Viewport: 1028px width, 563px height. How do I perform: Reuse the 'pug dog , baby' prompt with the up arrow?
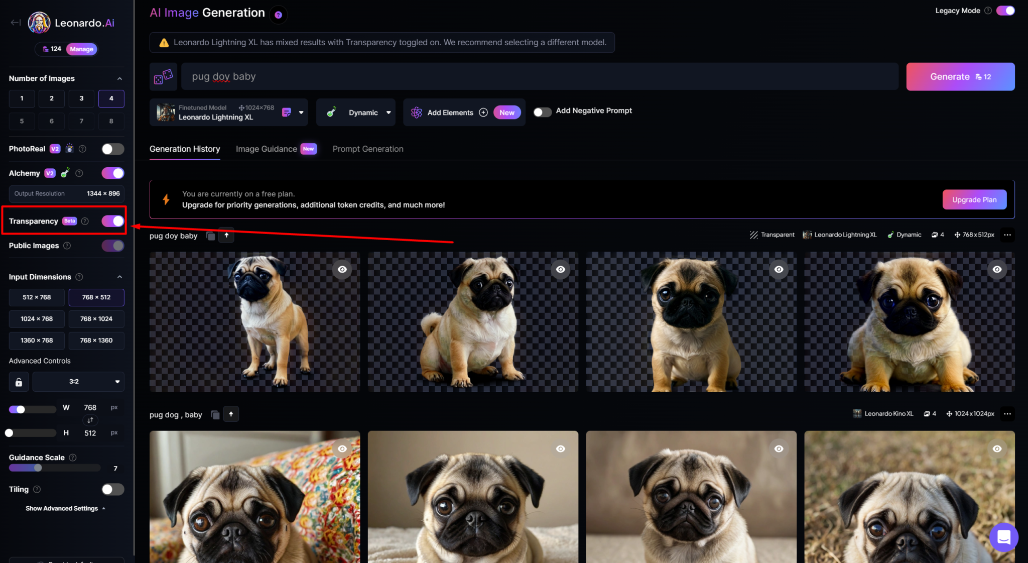[231, 414]
